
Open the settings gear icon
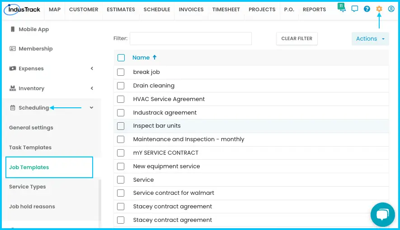pyautogui.click(x=379, y=9)
